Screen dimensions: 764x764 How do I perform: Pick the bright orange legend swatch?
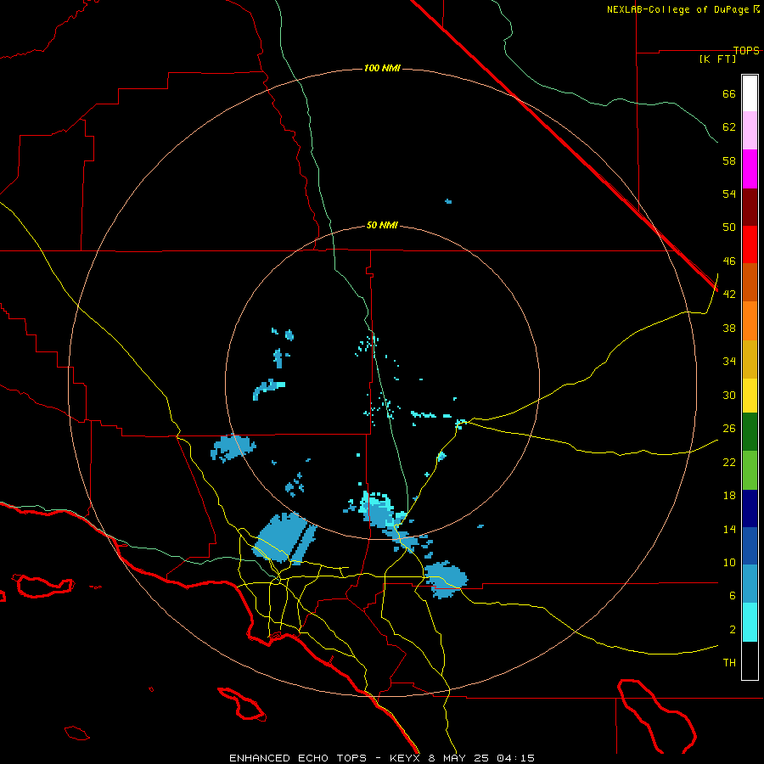750,321
